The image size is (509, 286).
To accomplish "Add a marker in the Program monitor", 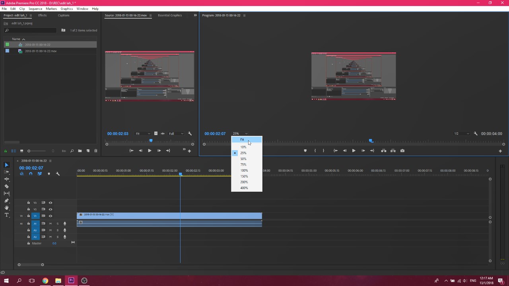I will click(305, 151).
